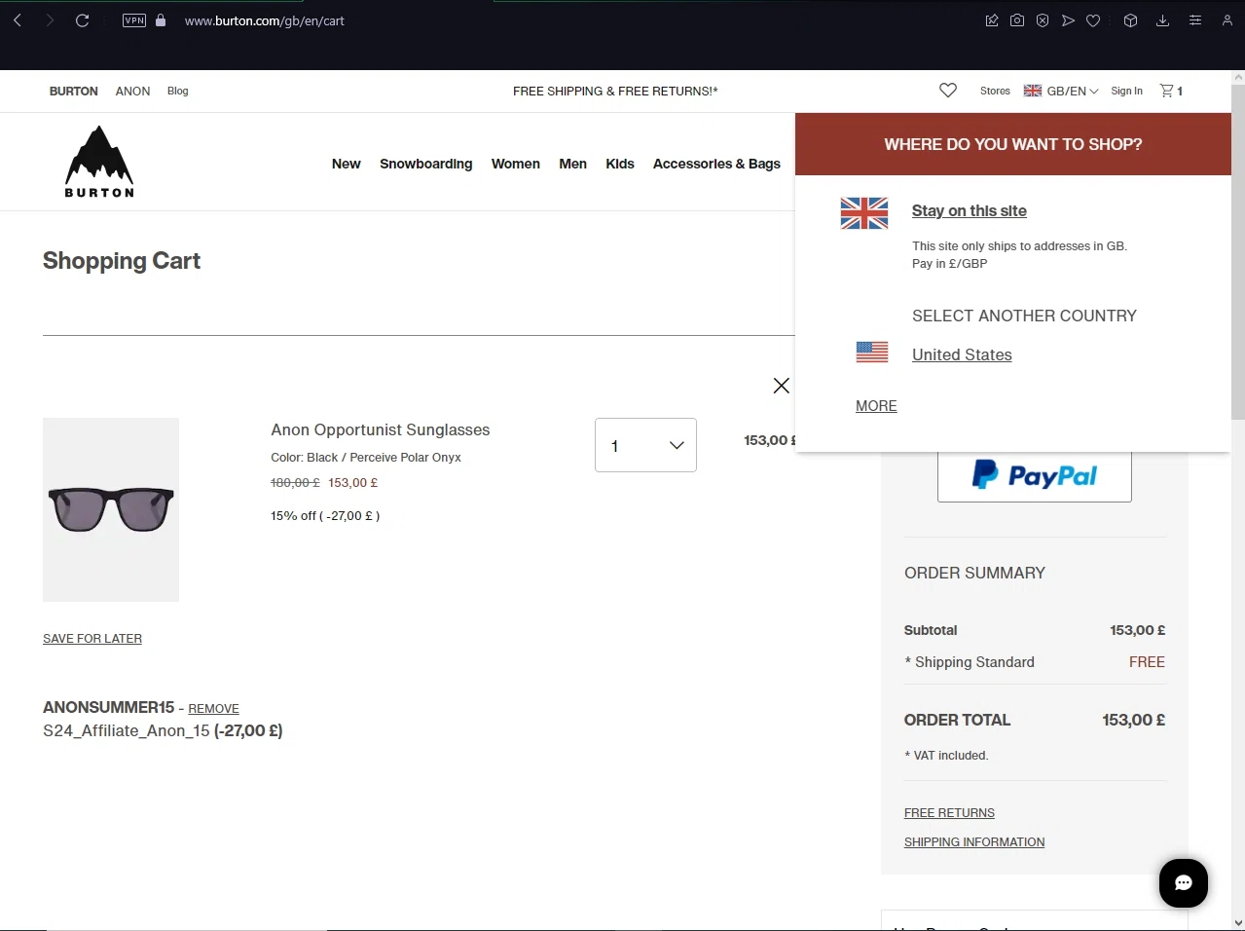Open Anon Opportunist Sunglasses product title
Viewport: 1245px width, 931px height.
click(381, 430)
